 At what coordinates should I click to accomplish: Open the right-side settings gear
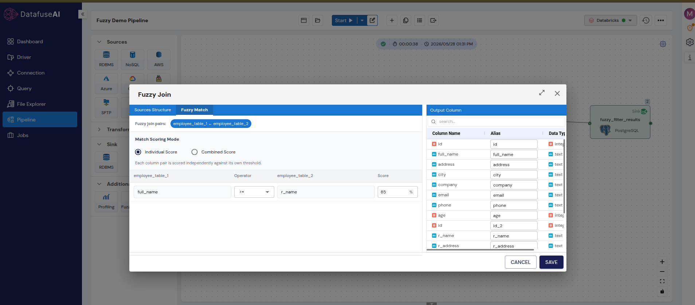tap(690, 42)
